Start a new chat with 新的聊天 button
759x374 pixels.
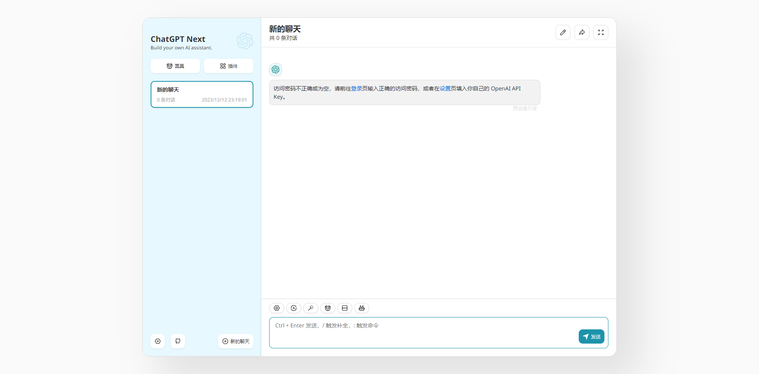236,341
